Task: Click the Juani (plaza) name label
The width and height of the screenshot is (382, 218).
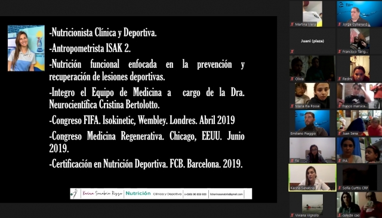Action: coord(312,41)
